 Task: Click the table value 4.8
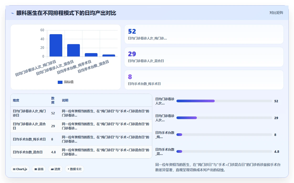[54, 152]
